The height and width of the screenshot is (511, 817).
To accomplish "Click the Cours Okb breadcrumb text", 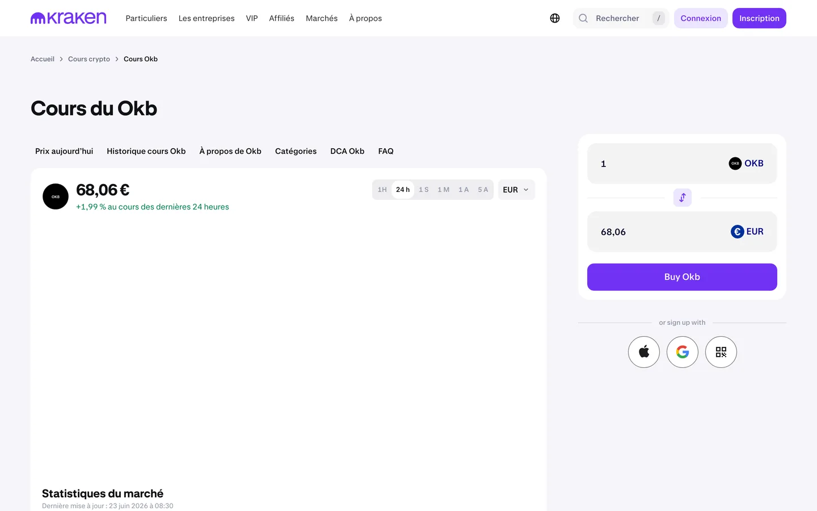I will click(x=141, y=59).
